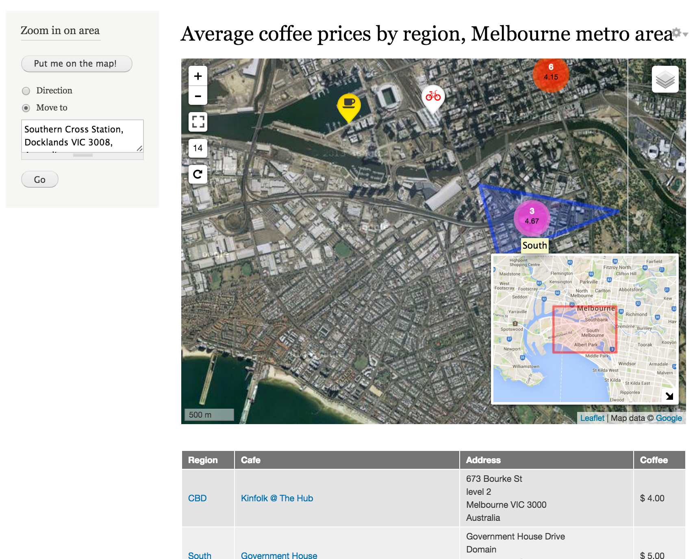Select the Direction radio option

point(26,91)
